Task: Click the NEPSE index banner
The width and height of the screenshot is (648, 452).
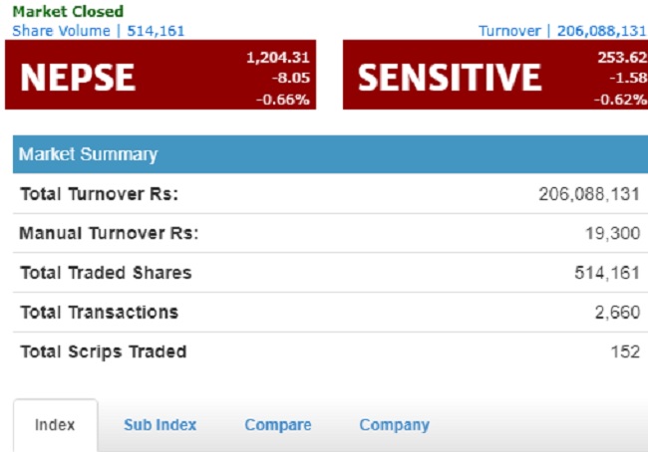Action: click(161, 75)
